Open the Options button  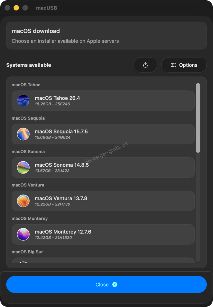coord(184,65)
